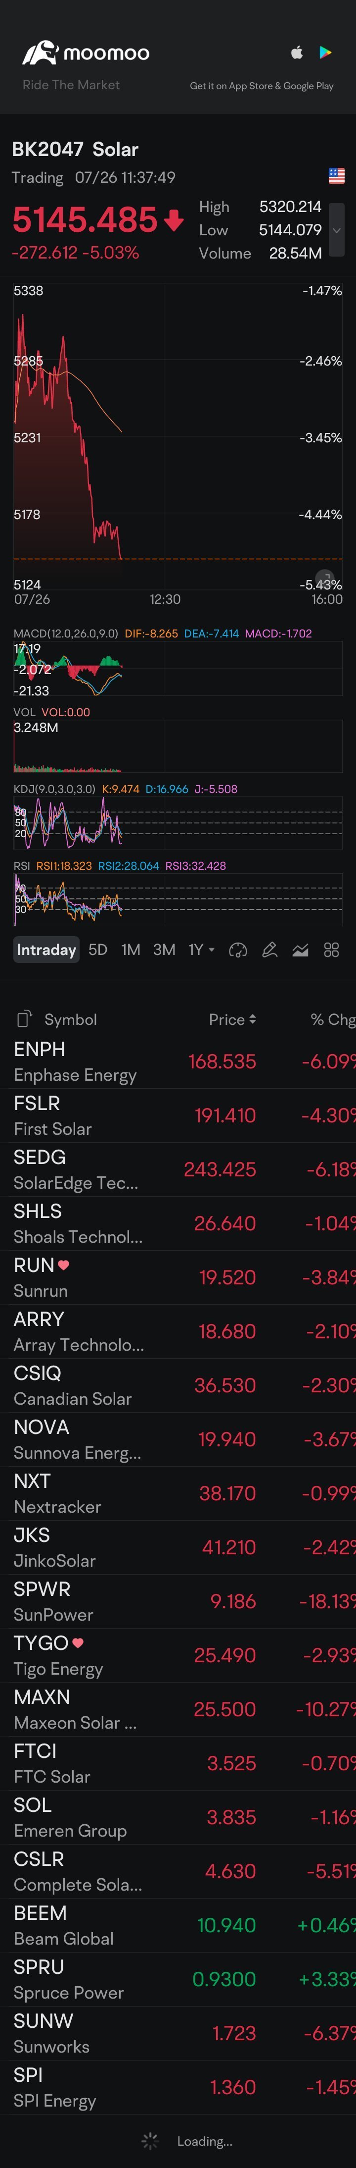Tap the Apple App Store icon

click(x=296, y=53)
